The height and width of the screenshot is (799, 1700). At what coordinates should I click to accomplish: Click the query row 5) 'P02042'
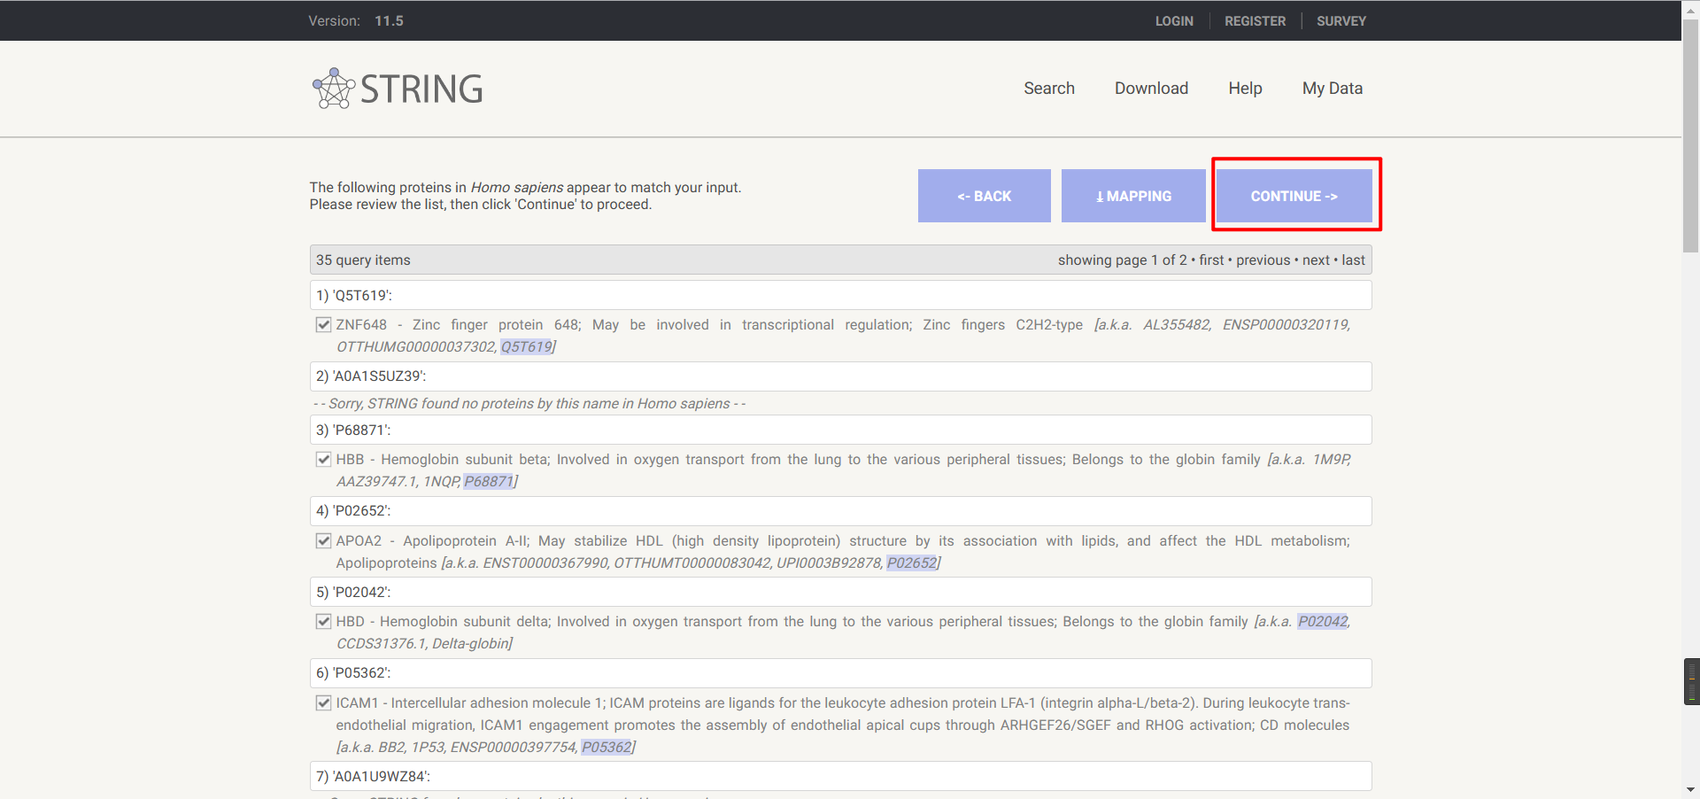(x=841, y=592)
